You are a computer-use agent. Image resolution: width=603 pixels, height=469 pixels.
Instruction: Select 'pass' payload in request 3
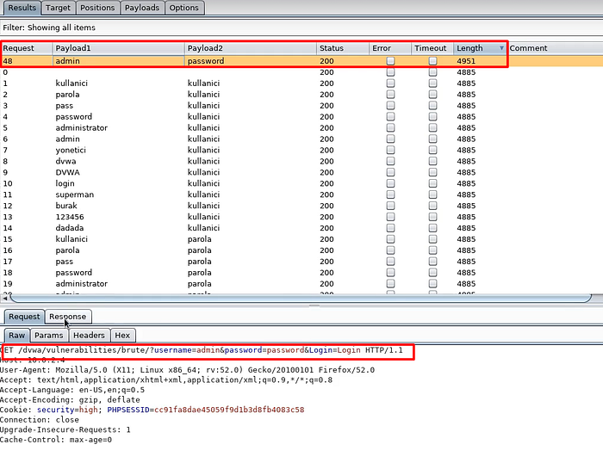[x=65, y=106]
